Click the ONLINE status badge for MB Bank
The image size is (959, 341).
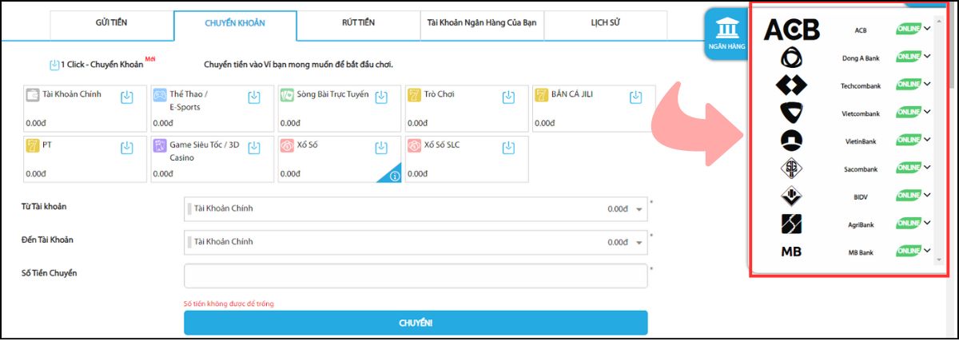click(909, 252)
